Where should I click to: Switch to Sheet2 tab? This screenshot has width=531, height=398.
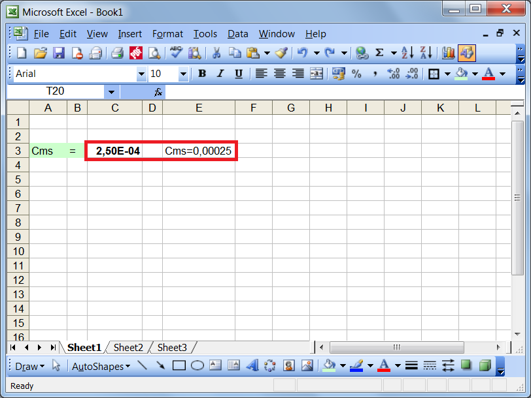pos(128,347)
